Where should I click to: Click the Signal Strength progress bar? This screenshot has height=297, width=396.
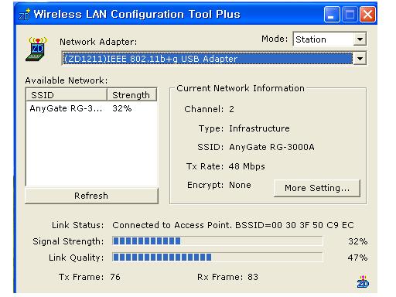tap(217, 241)
